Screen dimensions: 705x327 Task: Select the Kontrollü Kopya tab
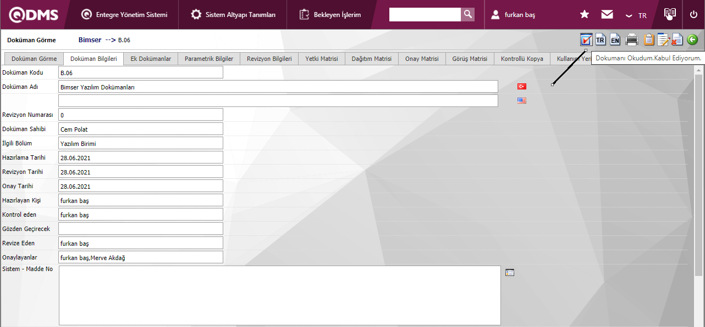(x=522, y=59)
